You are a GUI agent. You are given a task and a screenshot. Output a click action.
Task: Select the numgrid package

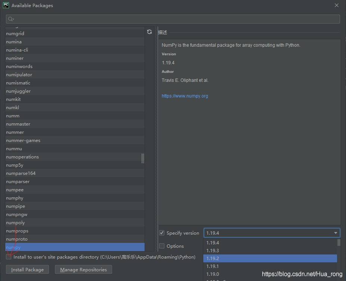[x=75, y=34]
